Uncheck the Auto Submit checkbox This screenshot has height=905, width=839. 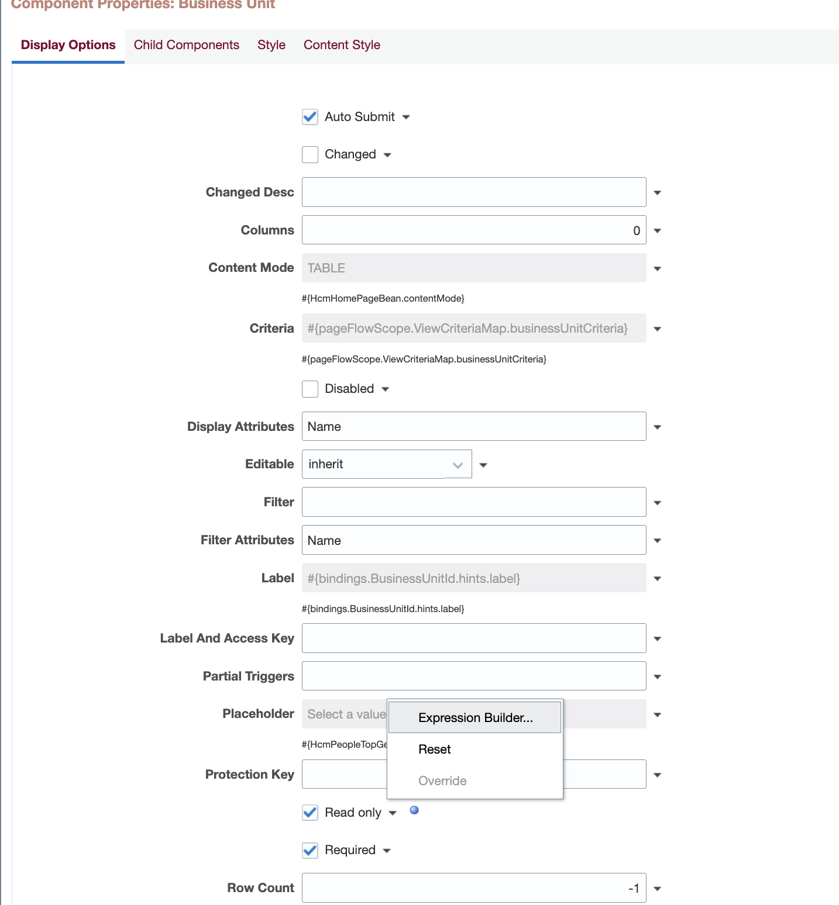(310, 116)
